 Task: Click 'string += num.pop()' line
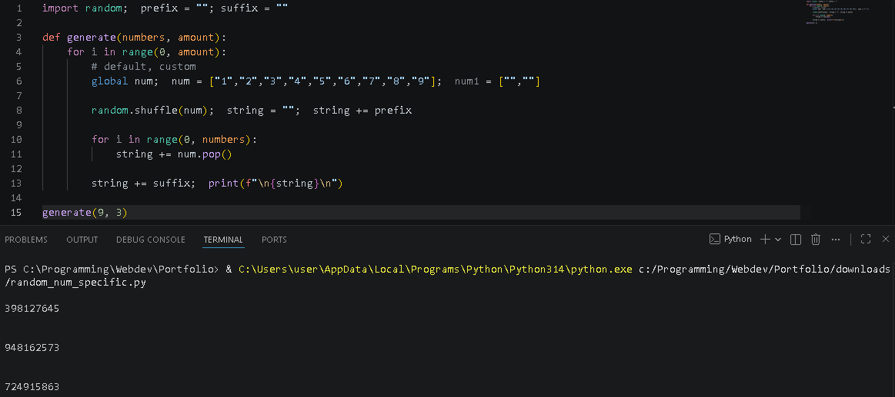pos(174,154)
